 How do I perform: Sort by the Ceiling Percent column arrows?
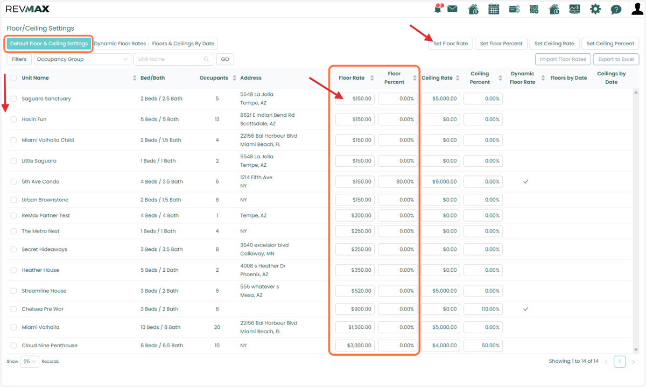(x=501, y=78)
